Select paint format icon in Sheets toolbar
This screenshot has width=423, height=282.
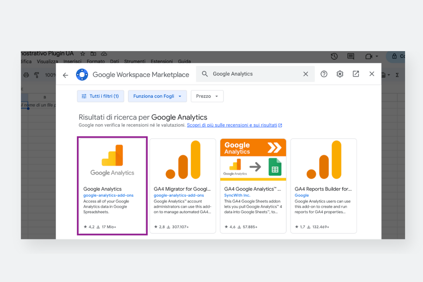(x=36, y=75)
